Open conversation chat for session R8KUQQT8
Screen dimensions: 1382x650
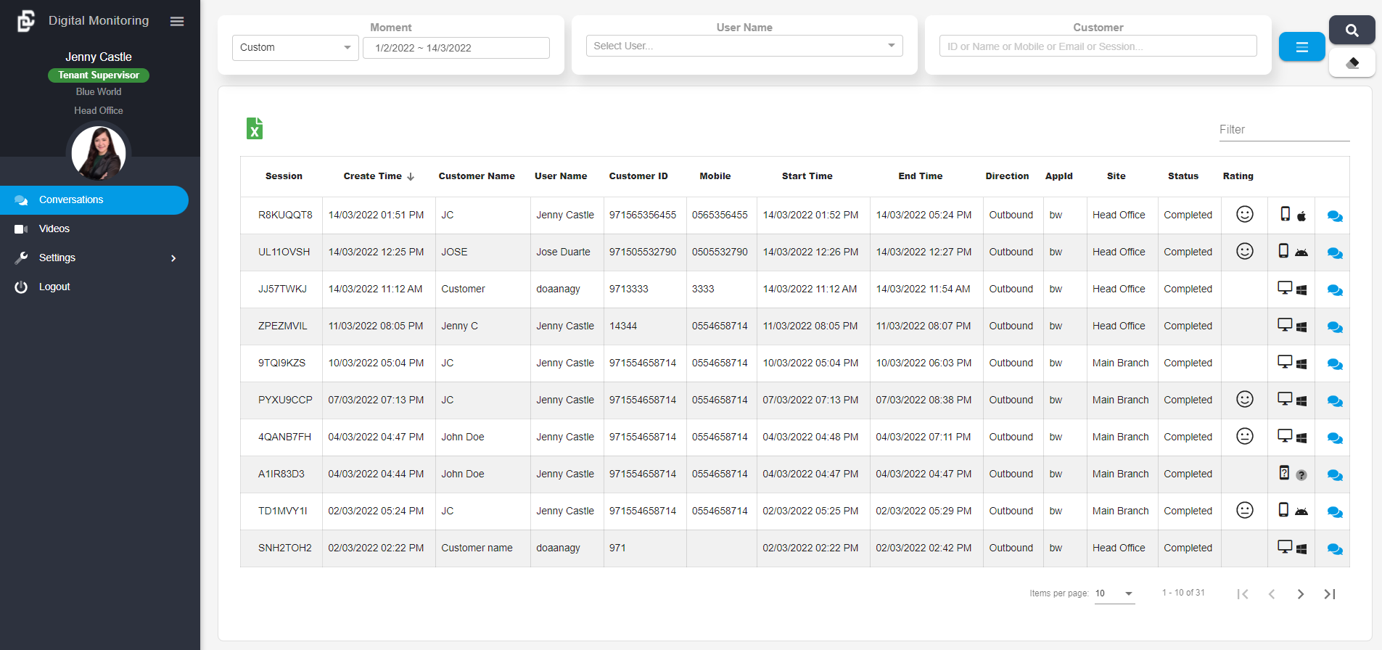tap(1334, 216)
